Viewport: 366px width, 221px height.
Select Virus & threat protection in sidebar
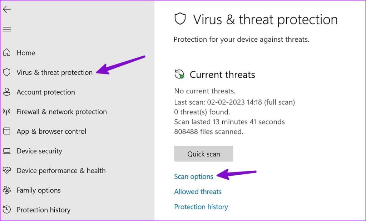tap(55, 72)
